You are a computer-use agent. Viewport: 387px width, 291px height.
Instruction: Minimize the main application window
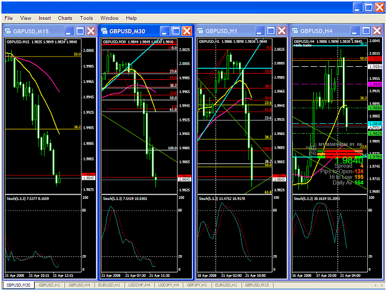357,7
